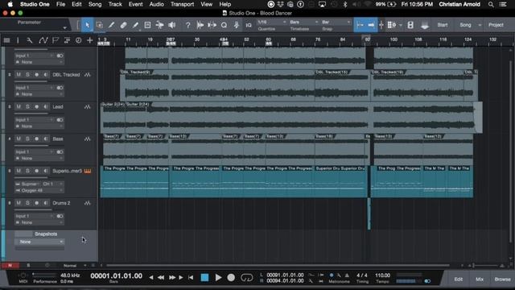Click the Stop button in transport
The width and height of the screenshot is (515, 290).
[204, 277]
